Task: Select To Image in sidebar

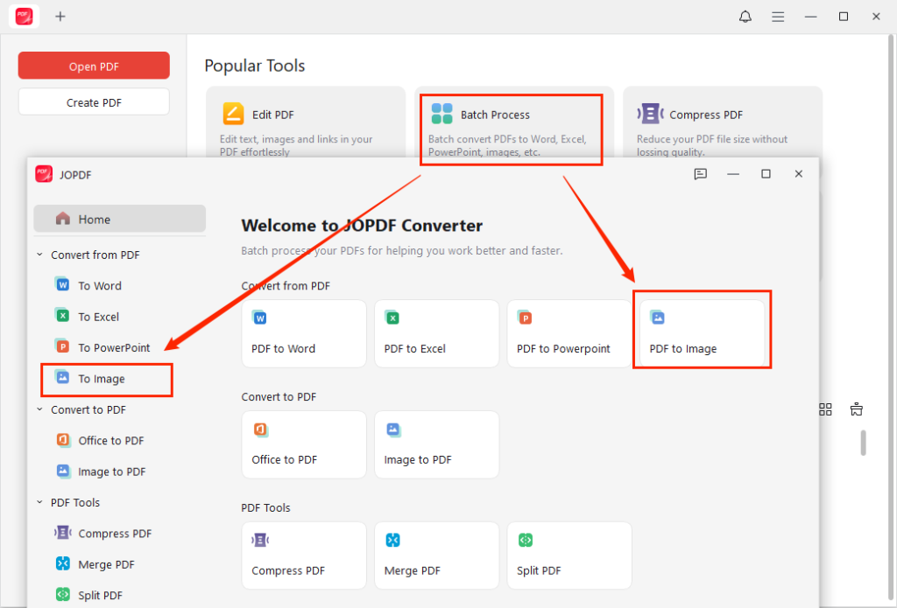Action: pos(102,379)
